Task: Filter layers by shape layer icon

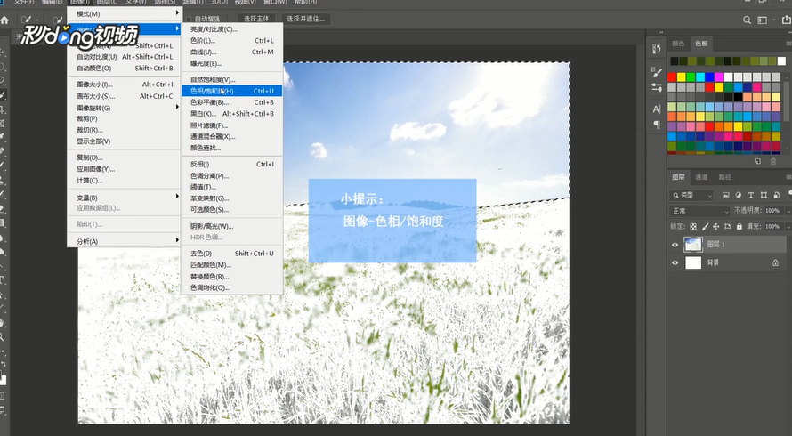Action: click(764, 195)
